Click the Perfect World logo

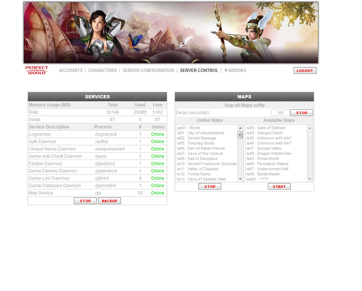pyautogui.click(x=37, y=70)
